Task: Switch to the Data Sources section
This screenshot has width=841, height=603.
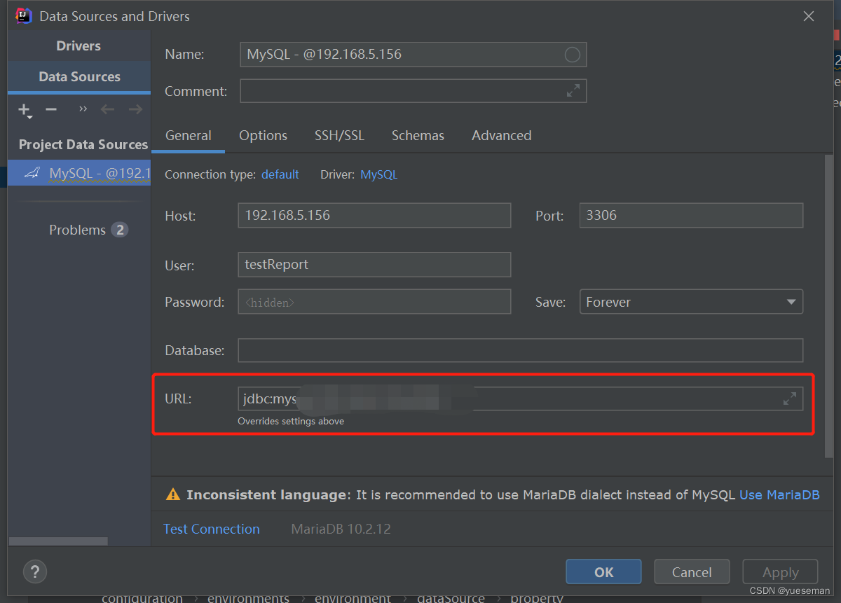Action: pos(79,76)
